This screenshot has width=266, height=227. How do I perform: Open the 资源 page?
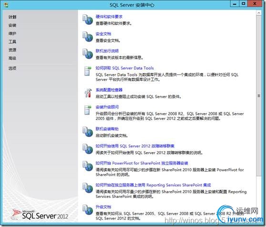(12, 50)
